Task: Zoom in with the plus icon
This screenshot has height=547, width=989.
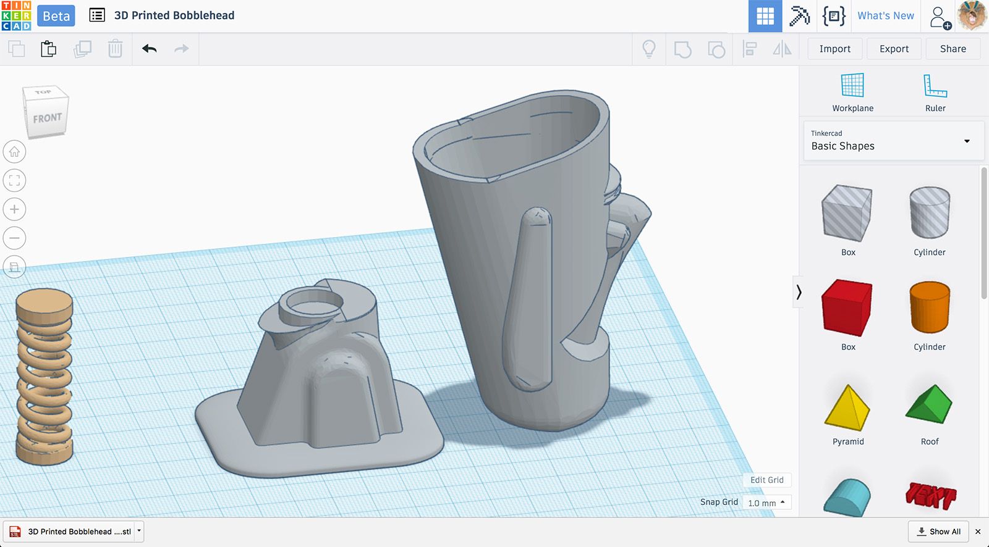Action: [15, 209]
